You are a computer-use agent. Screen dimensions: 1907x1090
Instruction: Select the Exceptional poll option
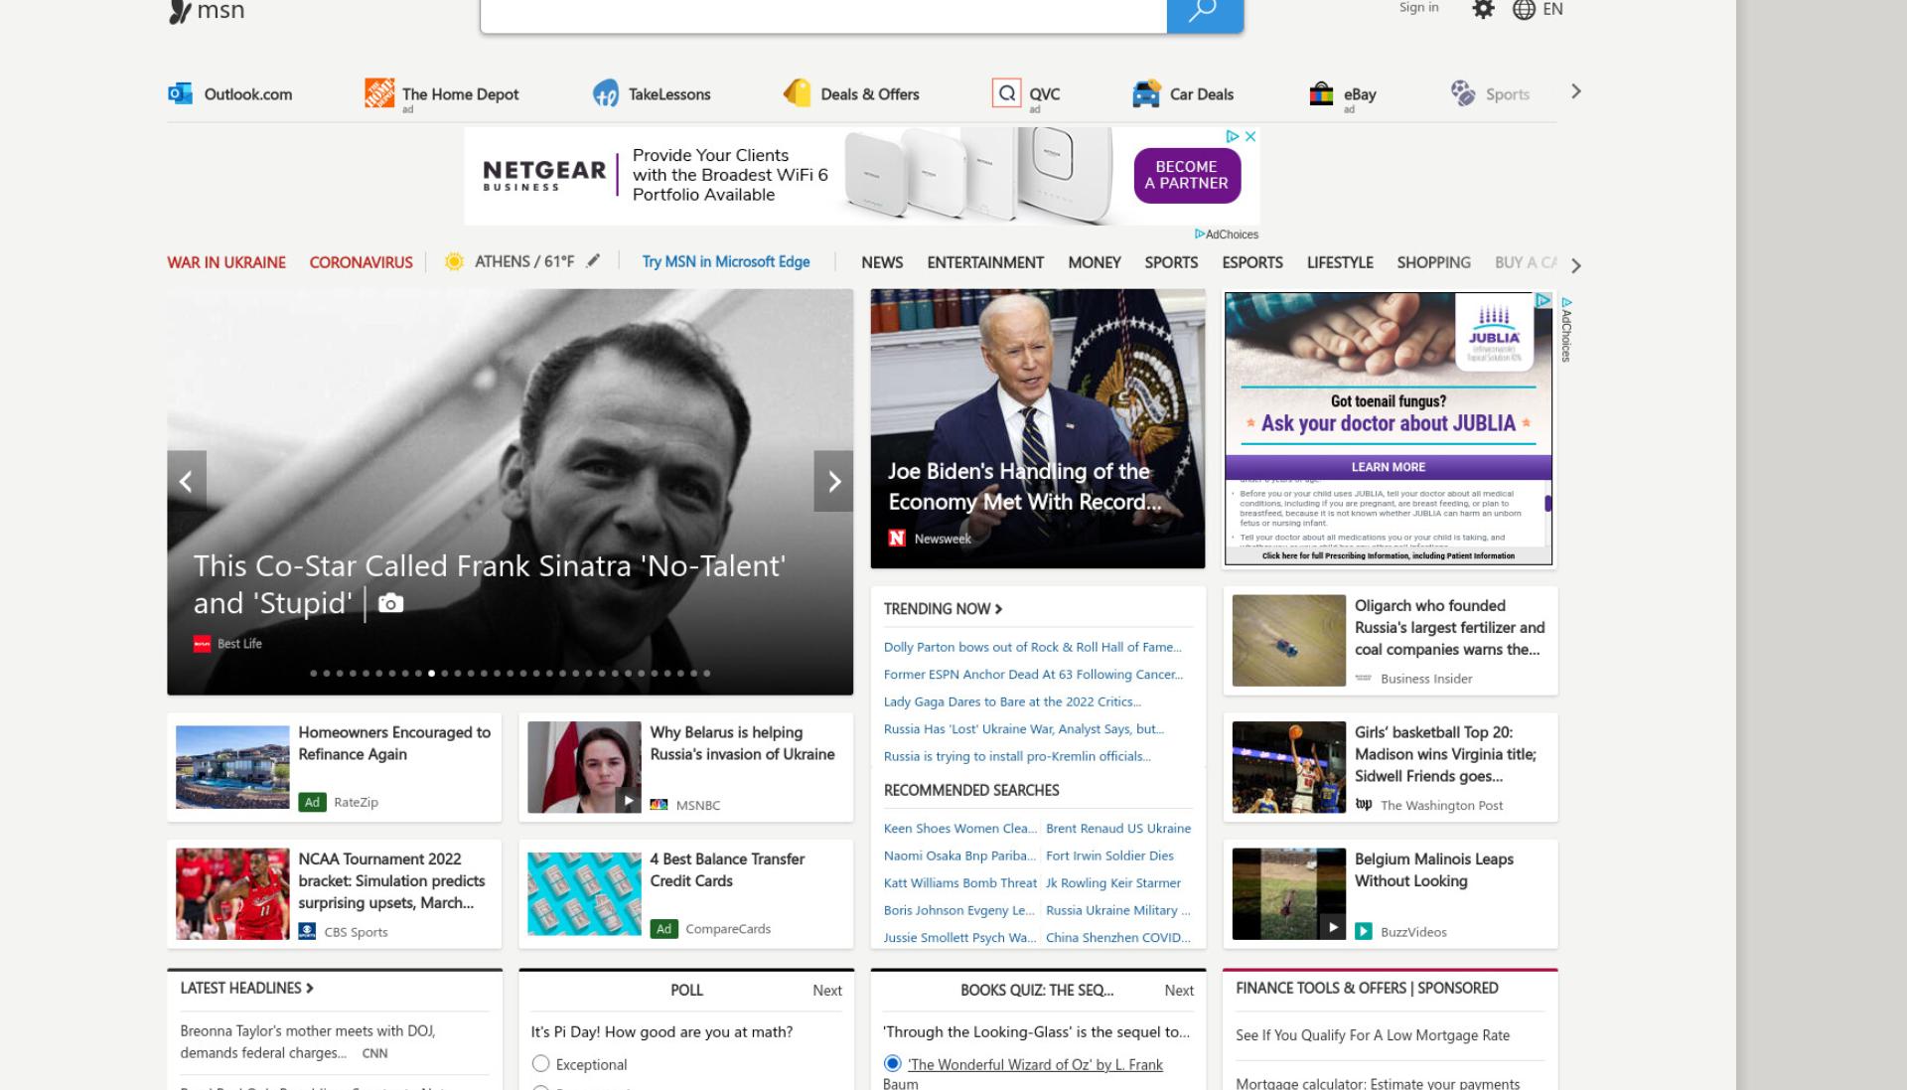(540, 1063)
